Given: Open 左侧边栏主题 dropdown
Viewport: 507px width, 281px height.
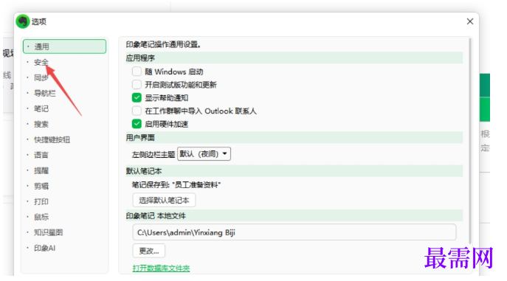Looking at the screenshot, I should (204, 153).
